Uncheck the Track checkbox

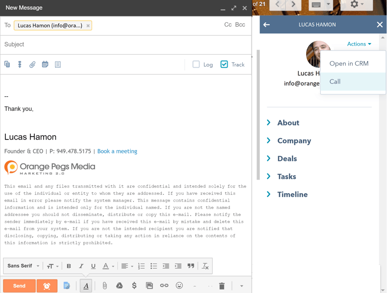[x=224, y=64]
